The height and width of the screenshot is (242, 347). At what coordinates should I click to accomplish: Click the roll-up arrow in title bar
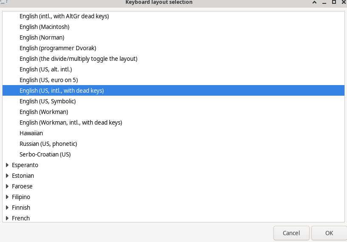coord(314,2)
